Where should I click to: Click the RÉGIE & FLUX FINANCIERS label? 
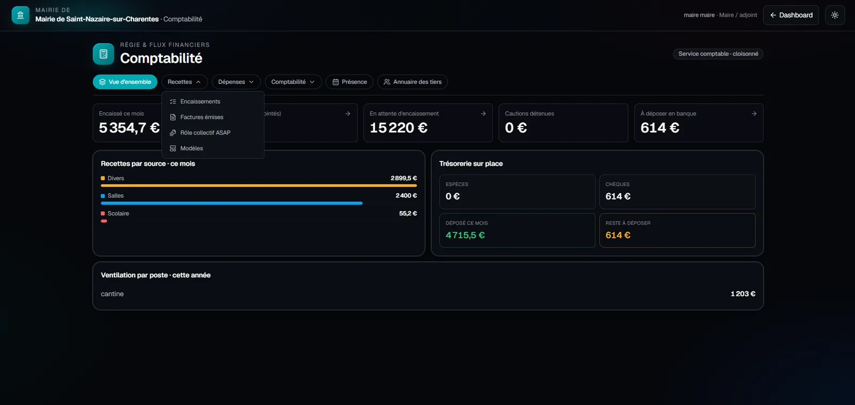point(165,45)
